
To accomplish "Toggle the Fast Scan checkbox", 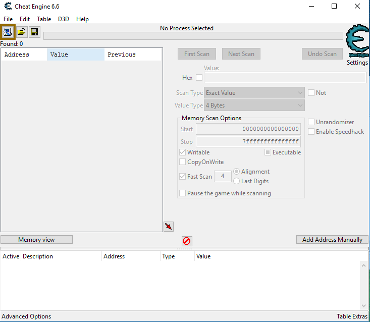I will pos(182,177).
